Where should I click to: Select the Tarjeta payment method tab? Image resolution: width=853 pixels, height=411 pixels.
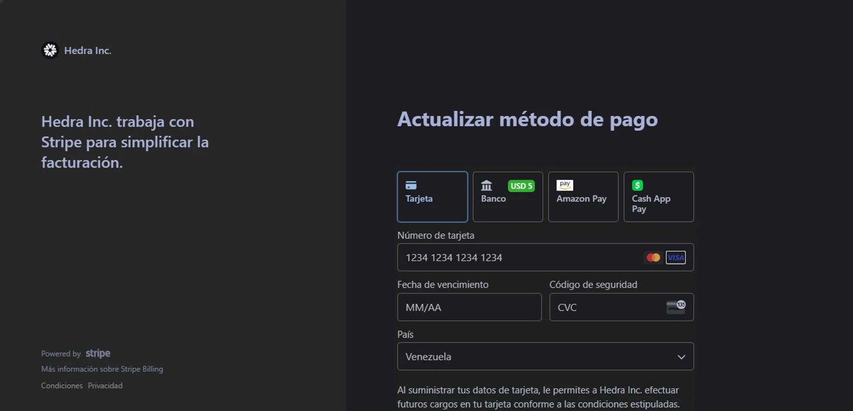coord(432,197)
